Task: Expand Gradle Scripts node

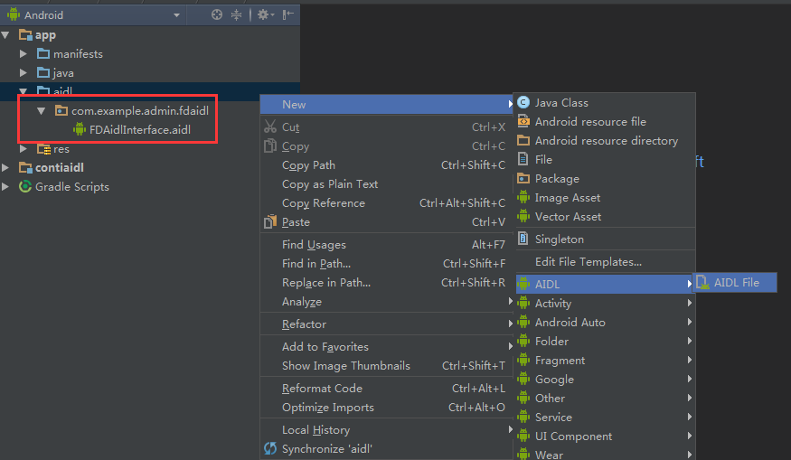Action: point(5,187)
